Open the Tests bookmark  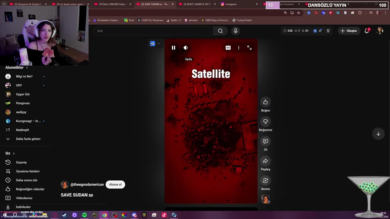click(x=129, y=20)
